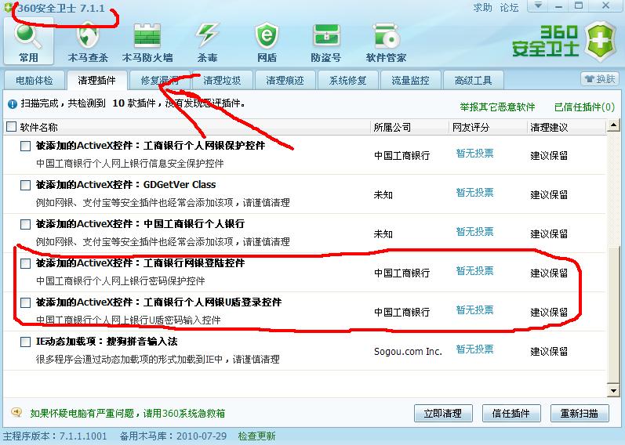
Task: Click 重新扫描 button
Action: pos(580,413)
